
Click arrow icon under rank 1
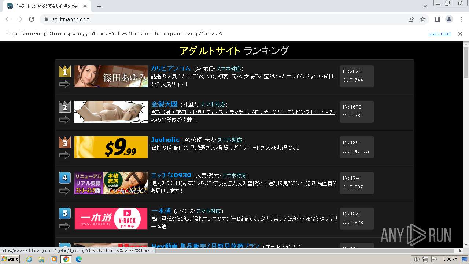tap(64, 84)
